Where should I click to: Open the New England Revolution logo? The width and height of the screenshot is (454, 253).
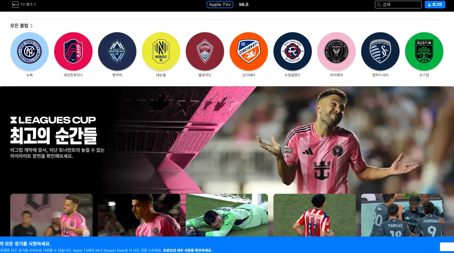(x=293, y=51)
